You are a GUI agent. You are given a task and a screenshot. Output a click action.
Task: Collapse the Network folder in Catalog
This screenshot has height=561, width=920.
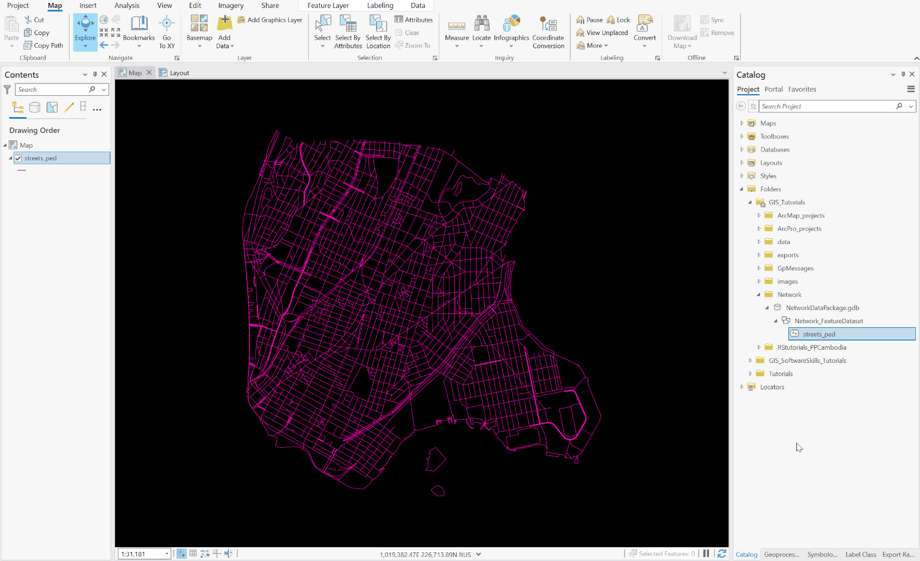click(x=759, y=294)
